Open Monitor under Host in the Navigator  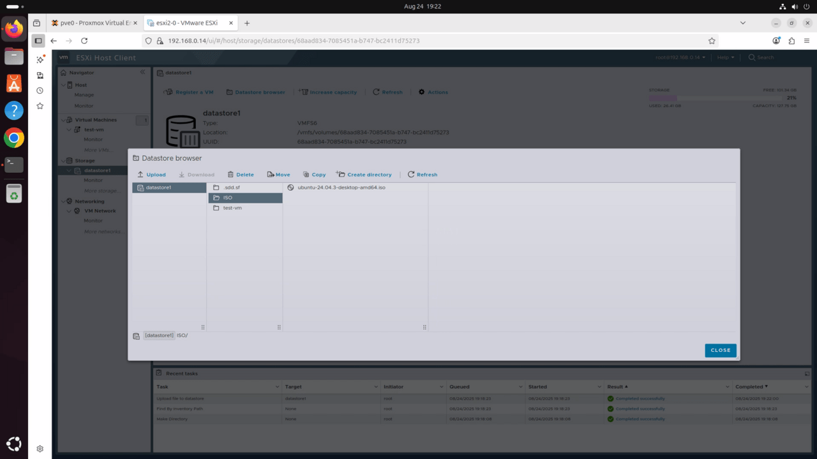[84, 106]
